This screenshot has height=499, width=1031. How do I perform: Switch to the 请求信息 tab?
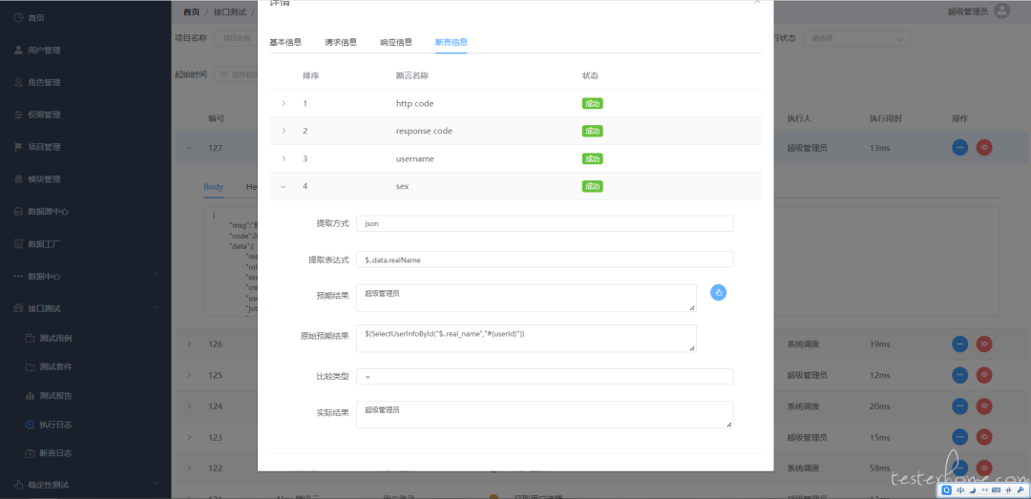[341, 42]
